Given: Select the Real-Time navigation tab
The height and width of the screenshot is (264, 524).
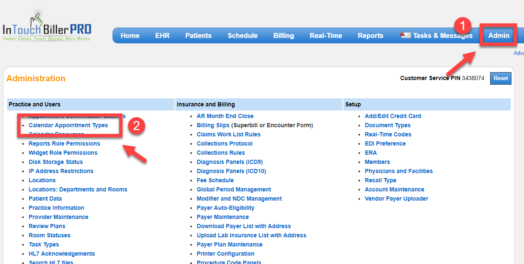Looking at the screenshot, I should 326,35.
